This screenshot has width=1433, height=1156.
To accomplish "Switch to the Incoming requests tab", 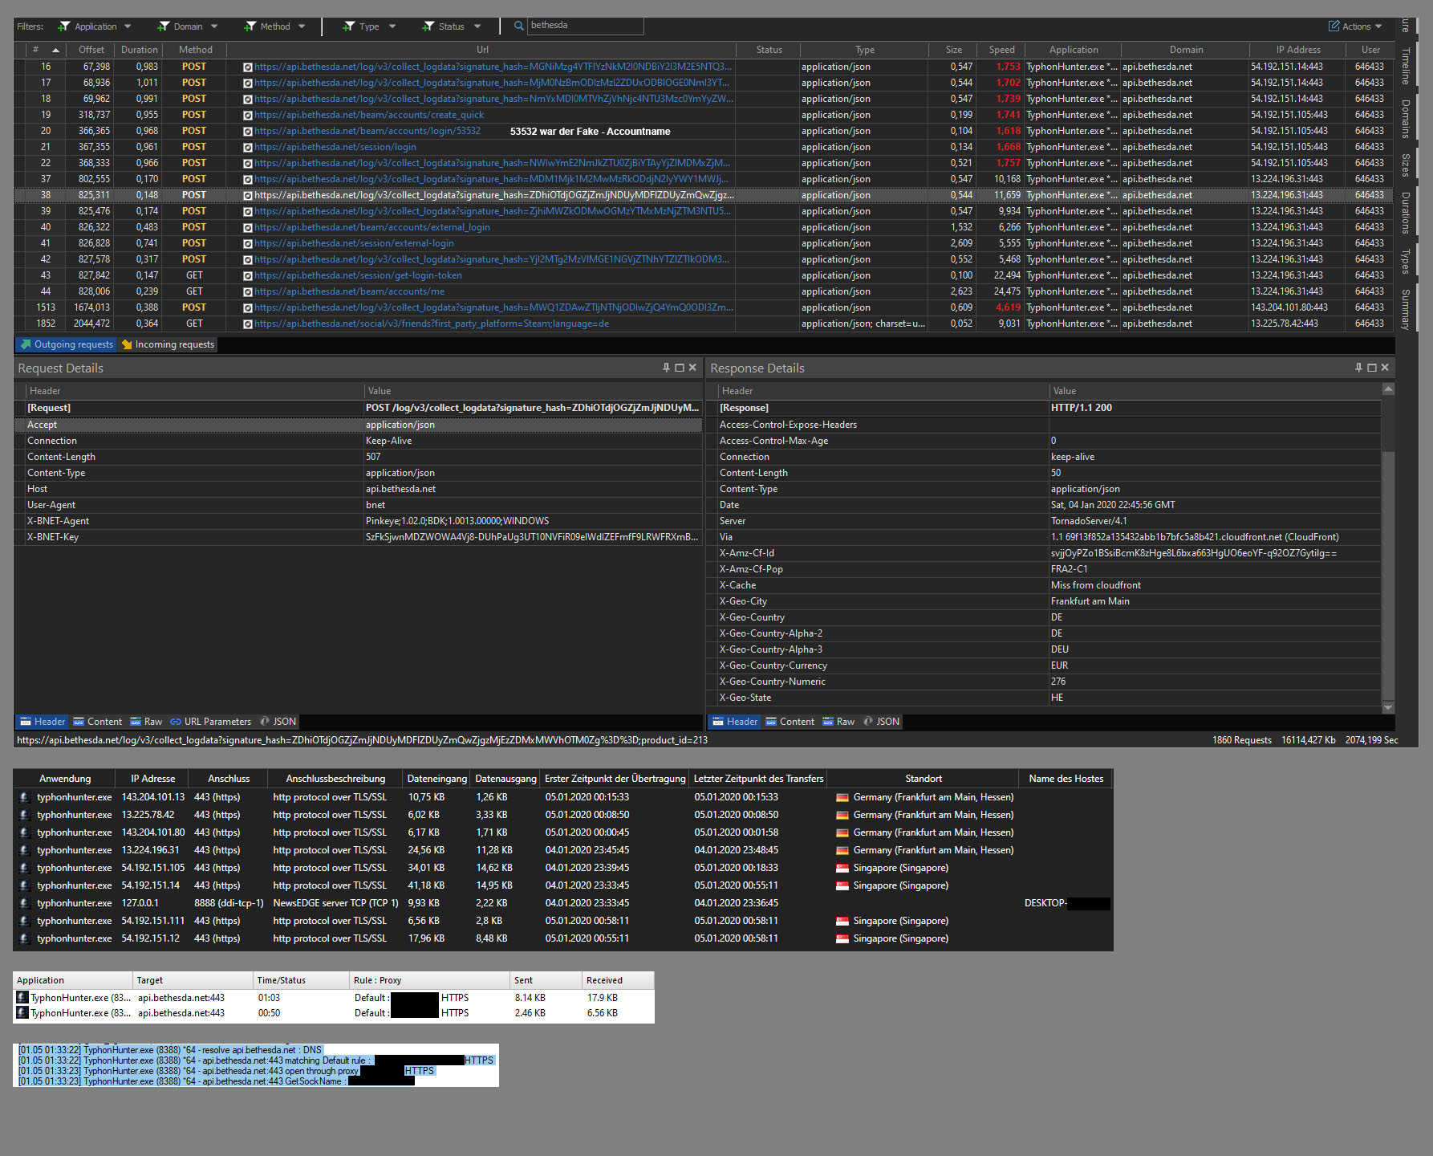I will [x=168, y=344].
